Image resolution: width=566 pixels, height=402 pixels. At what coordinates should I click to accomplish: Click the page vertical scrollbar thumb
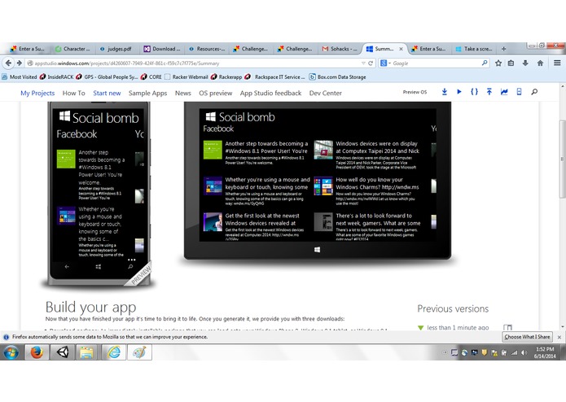tap(563, 159)
